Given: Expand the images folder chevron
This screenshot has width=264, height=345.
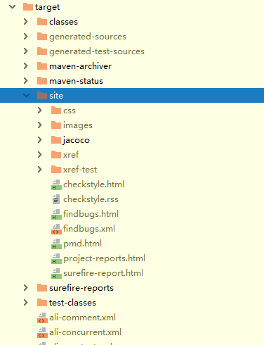Looking at the screenshot, I should tap(40, 125).
